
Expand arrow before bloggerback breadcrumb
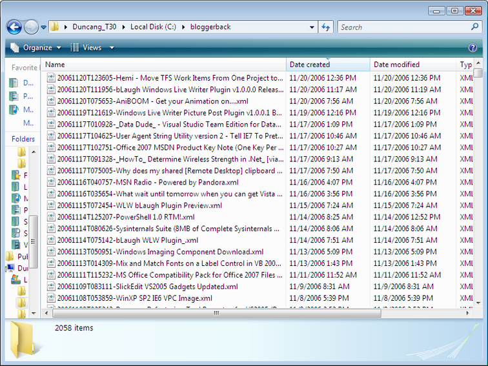(183, 27)
